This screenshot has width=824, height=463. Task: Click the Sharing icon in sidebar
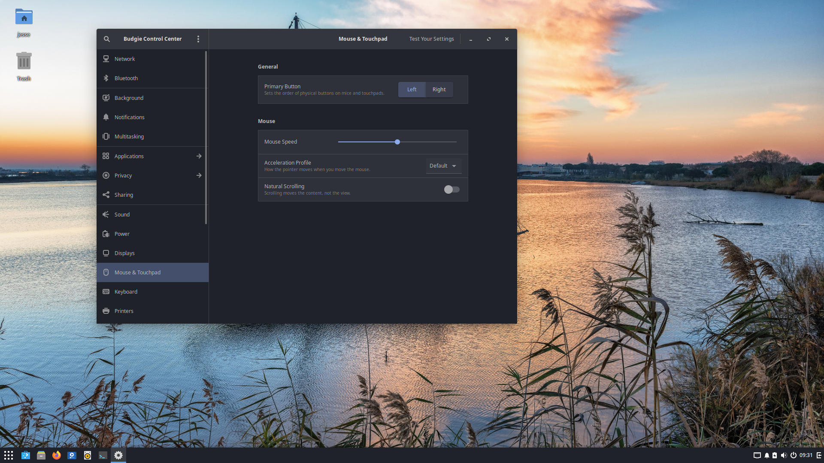pyautogui.click(x=106, y=195)
